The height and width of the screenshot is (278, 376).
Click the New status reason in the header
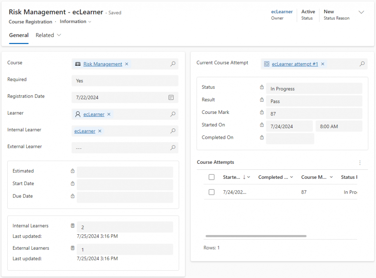(329, 11)
